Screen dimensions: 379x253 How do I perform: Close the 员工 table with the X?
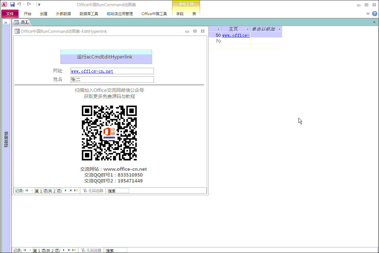(x=374, y=22)
